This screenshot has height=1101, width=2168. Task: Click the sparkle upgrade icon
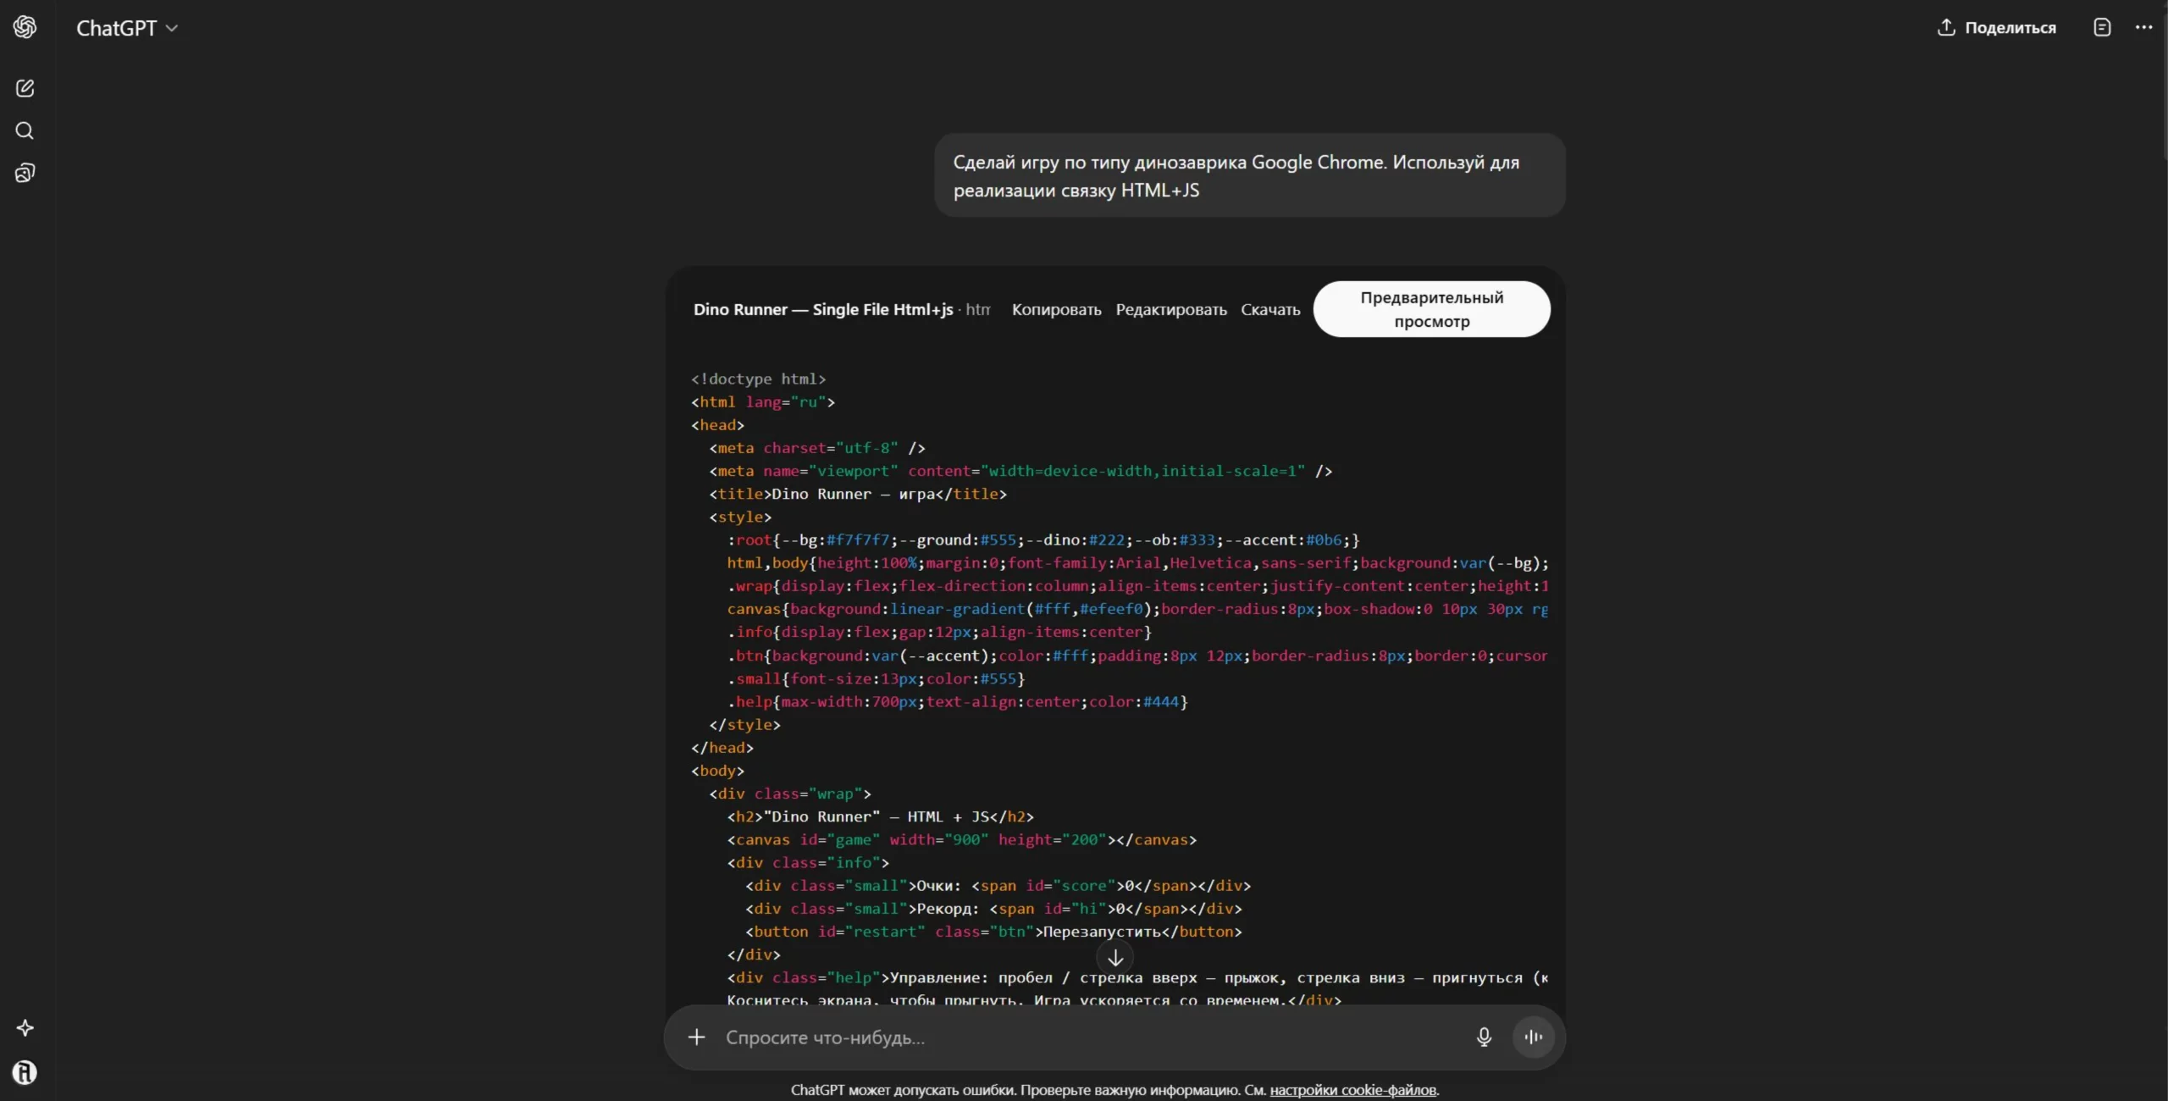tap(25, 1028)
